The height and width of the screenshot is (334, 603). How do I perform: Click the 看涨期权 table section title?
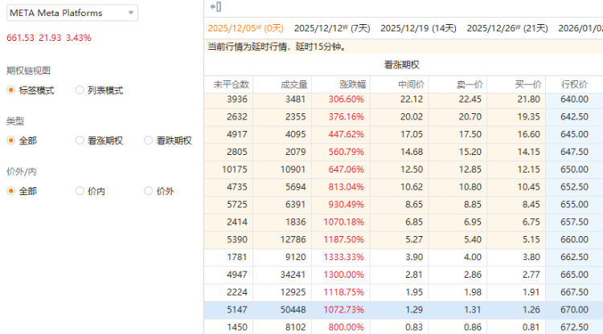[401, 65]
